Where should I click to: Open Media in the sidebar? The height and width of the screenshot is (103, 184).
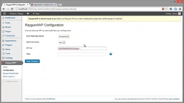8,27
